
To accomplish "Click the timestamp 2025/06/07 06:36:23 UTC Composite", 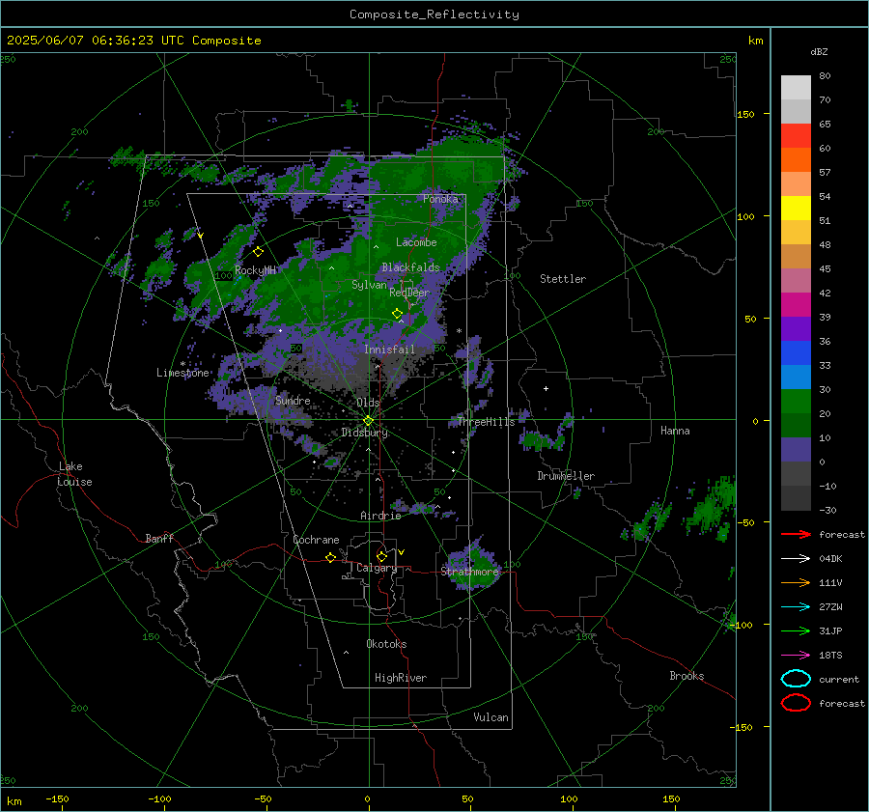I will point(133,41).
